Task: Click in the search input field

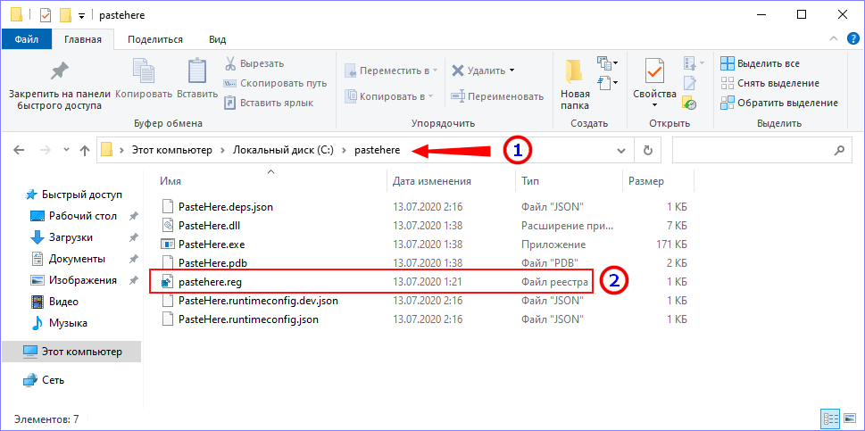Action: [x=753, y=150]
